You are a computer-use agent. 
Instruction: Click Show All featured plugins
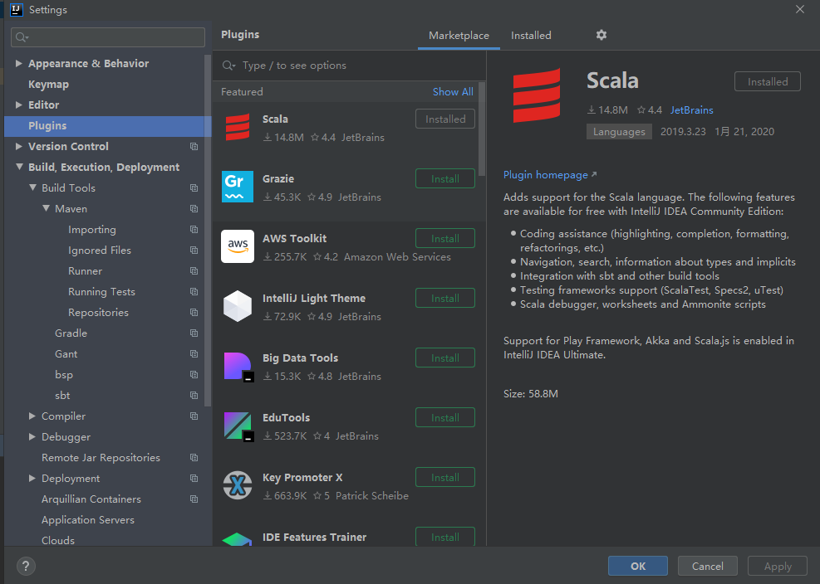click(x=453, y=92)
